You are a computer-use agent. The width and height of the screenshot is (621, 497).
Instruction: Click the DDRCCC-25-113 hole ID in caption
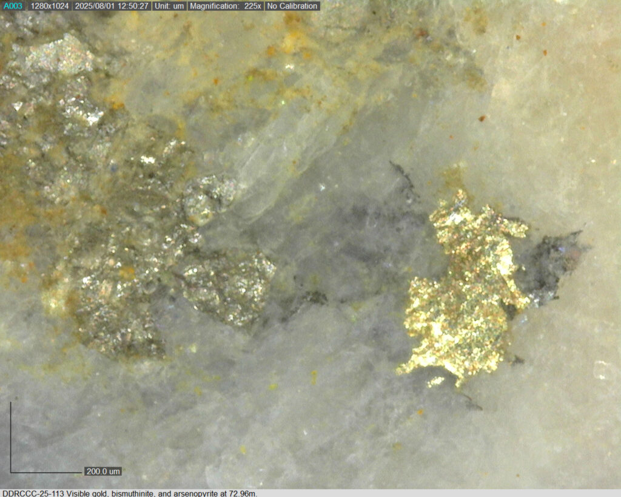click(x=33, y=493)
